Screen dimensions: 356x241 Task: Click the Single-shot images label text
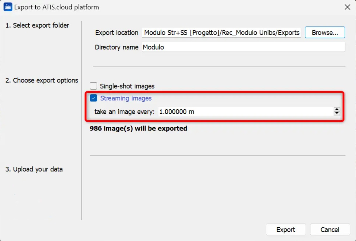coord(127,86)
